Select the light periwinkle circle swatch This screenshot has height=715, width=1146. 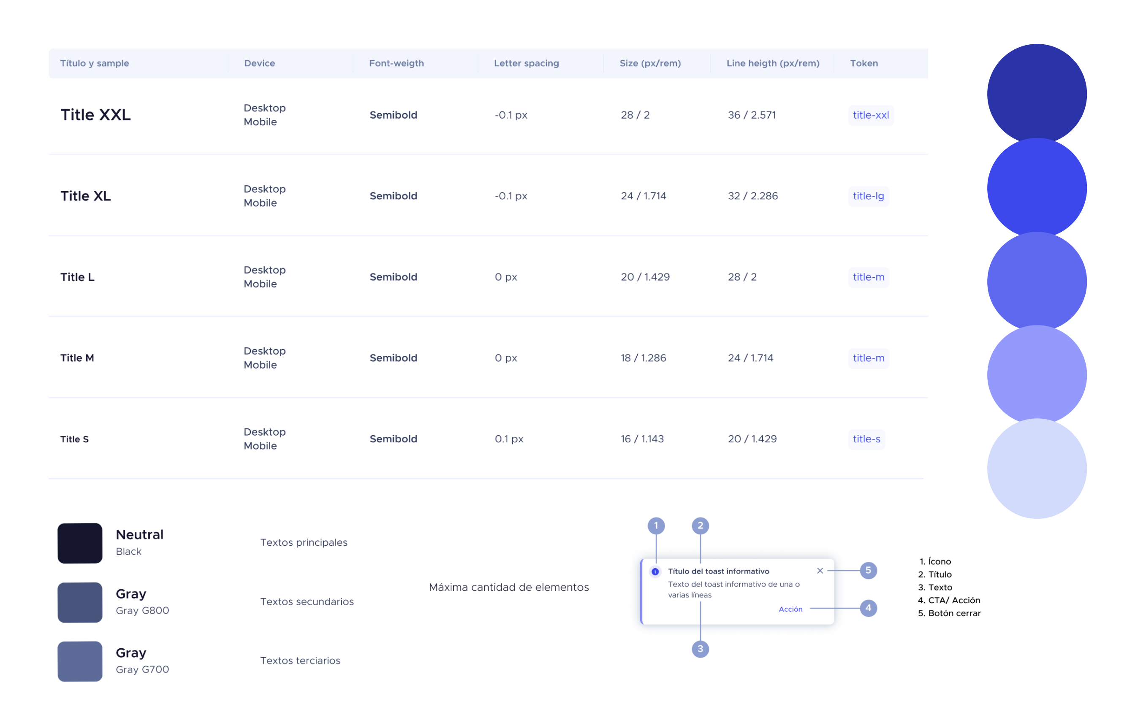pyautogui.click(x=1037, y=375)
